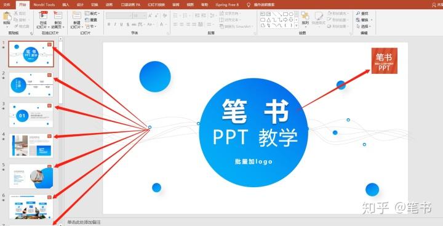This screenshot has width=443, height=226.
Task: Switch to the 插入 insert tab
Action: [x=66, y=5]
